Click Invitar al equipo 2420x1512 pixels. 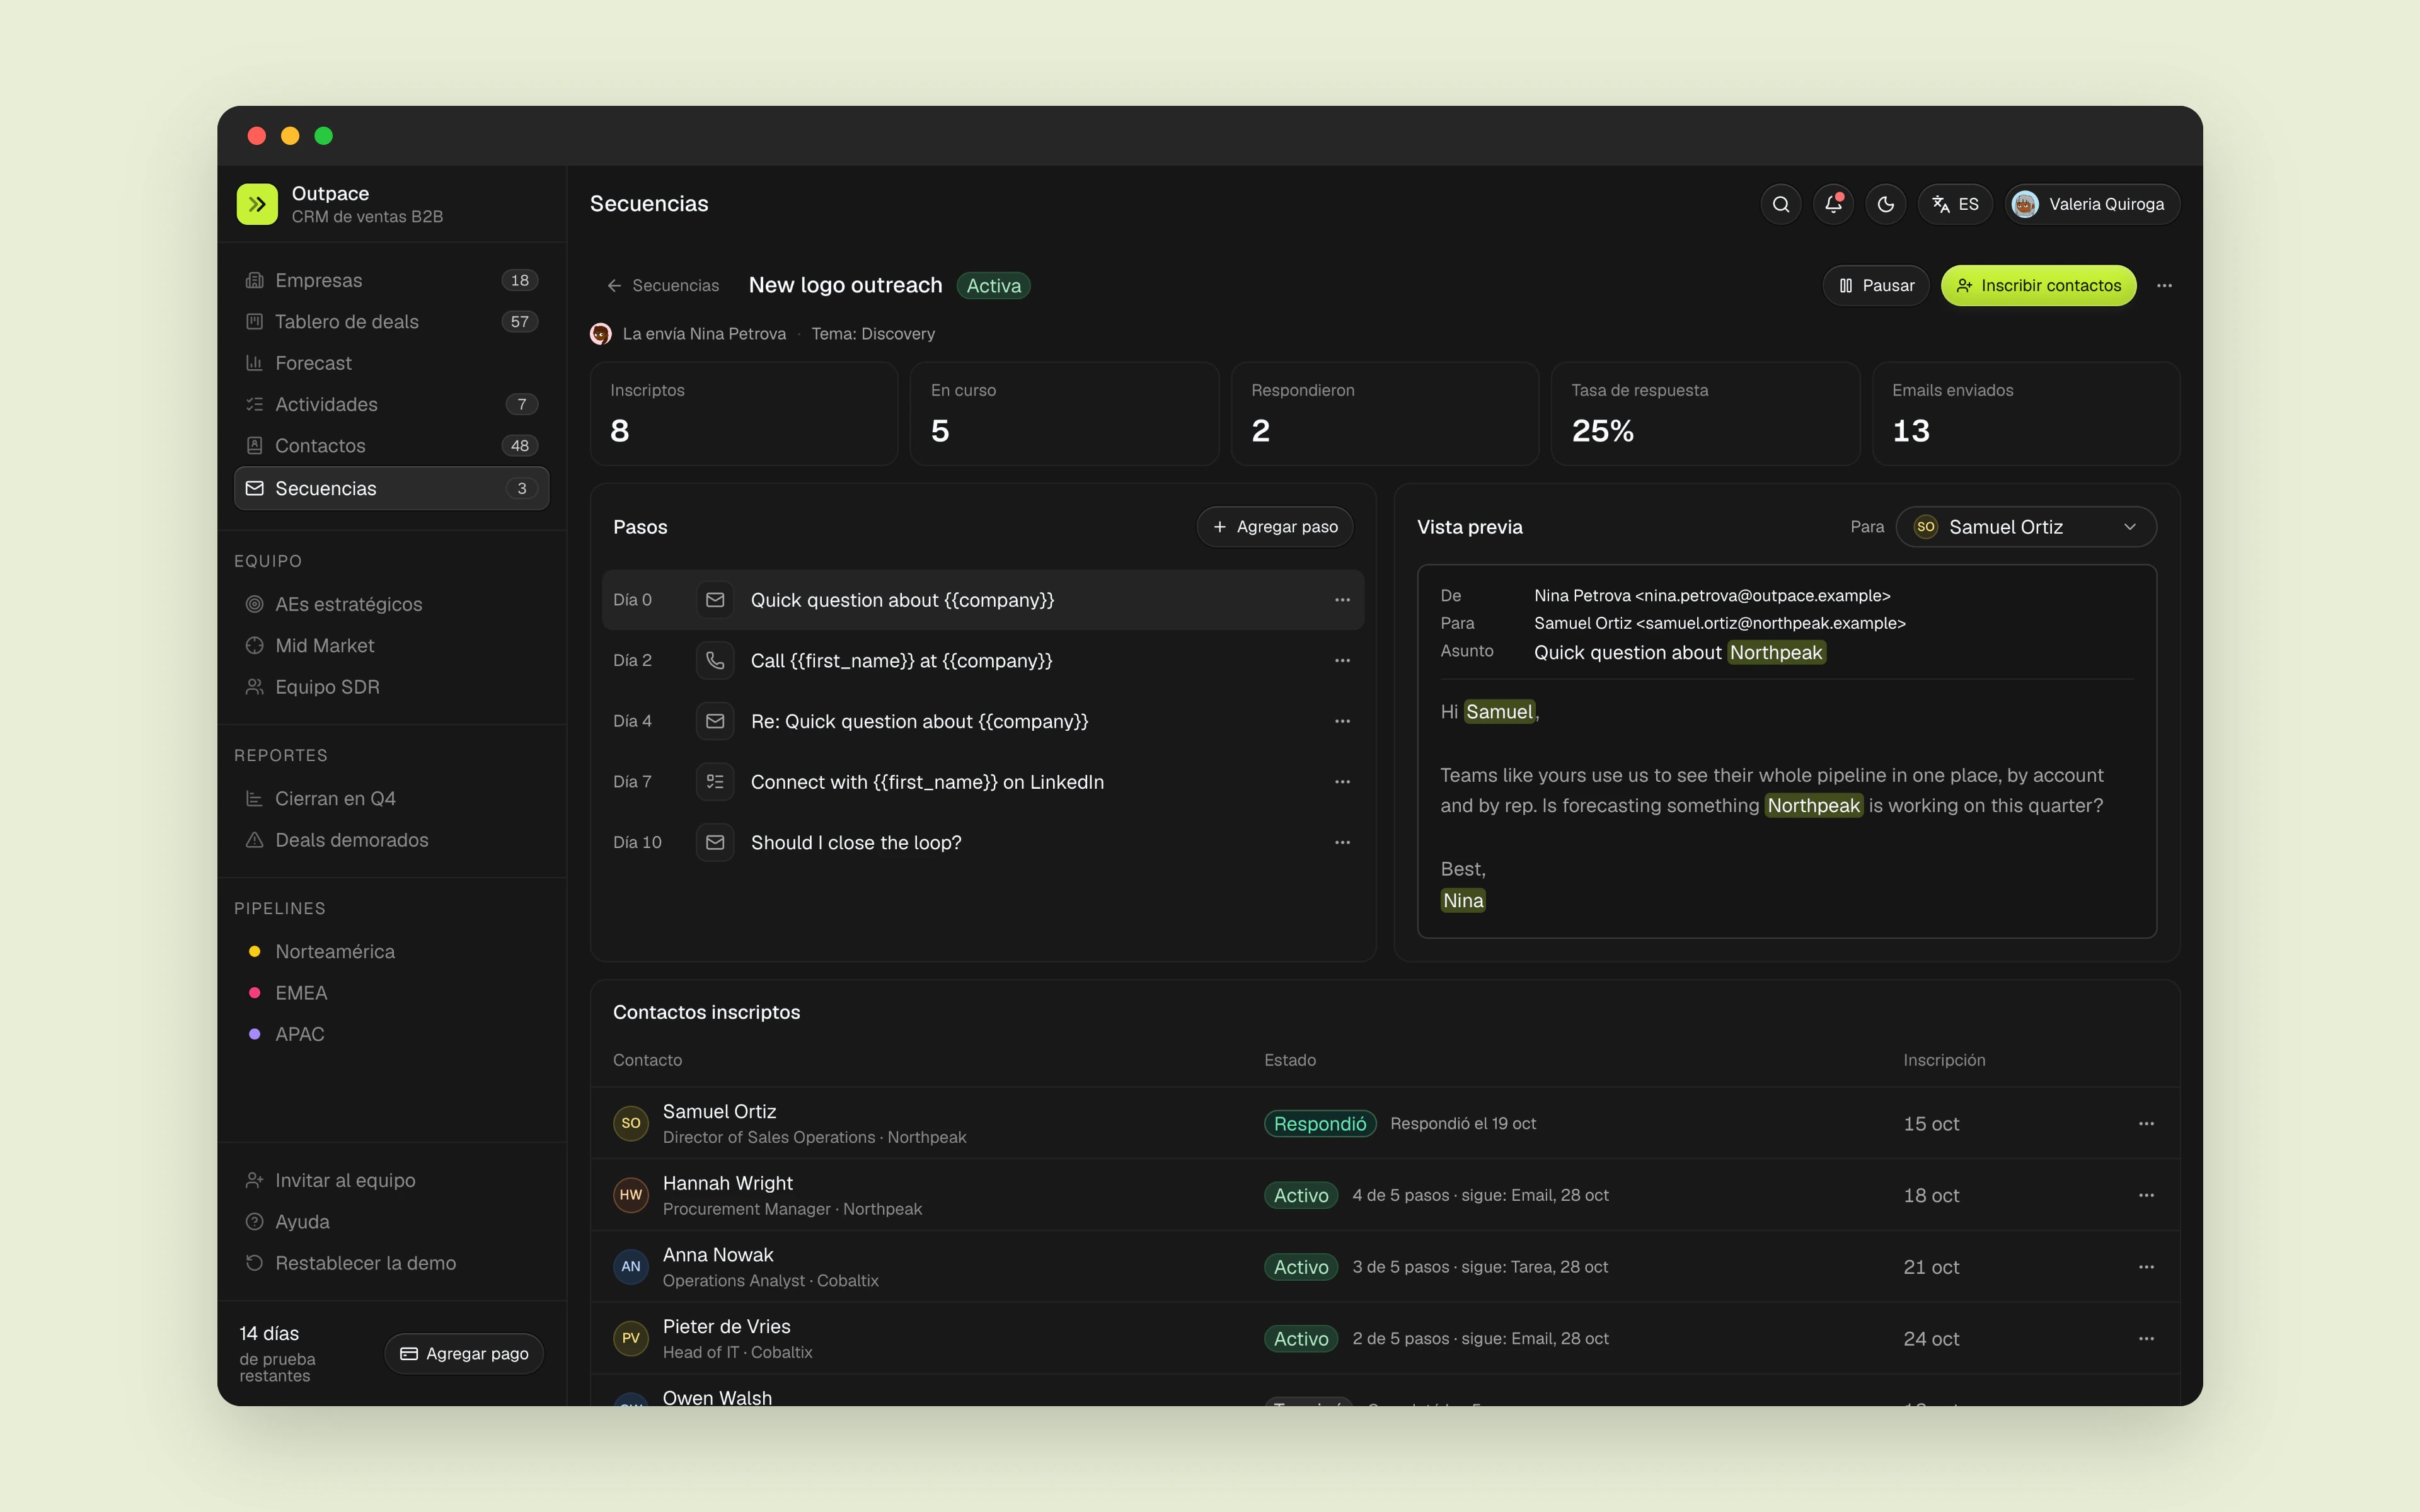[391, 1180]
